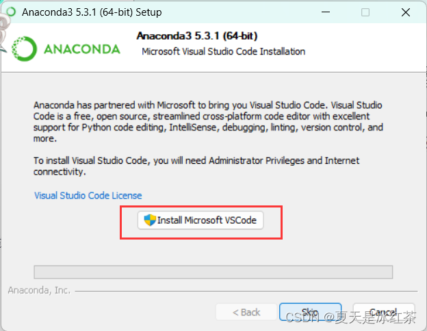Viewport: 427px width, 331px height.
Task: Click the CSDN watermark text
Action: 350,317
